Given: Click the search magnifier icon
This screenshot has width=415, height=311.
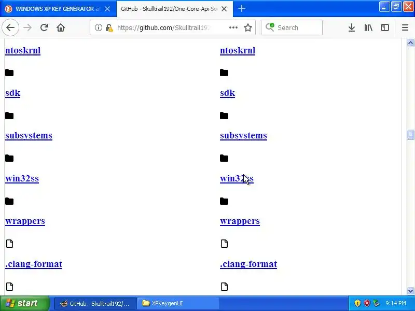Looking at the screenshot, I should point(270,27).
